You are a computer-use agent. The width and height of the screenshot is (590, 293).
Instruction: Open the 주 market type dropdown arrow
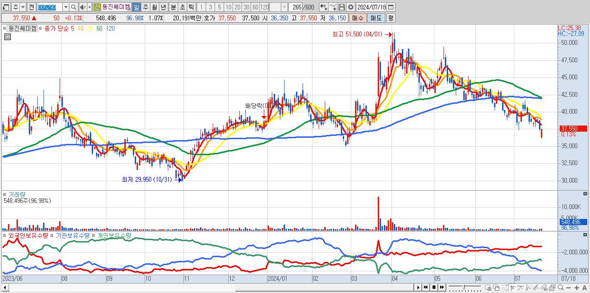point(22,7)
